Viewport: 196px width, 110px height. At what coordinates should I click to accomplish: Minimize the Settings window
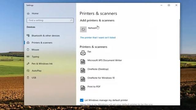click(161, 5)
